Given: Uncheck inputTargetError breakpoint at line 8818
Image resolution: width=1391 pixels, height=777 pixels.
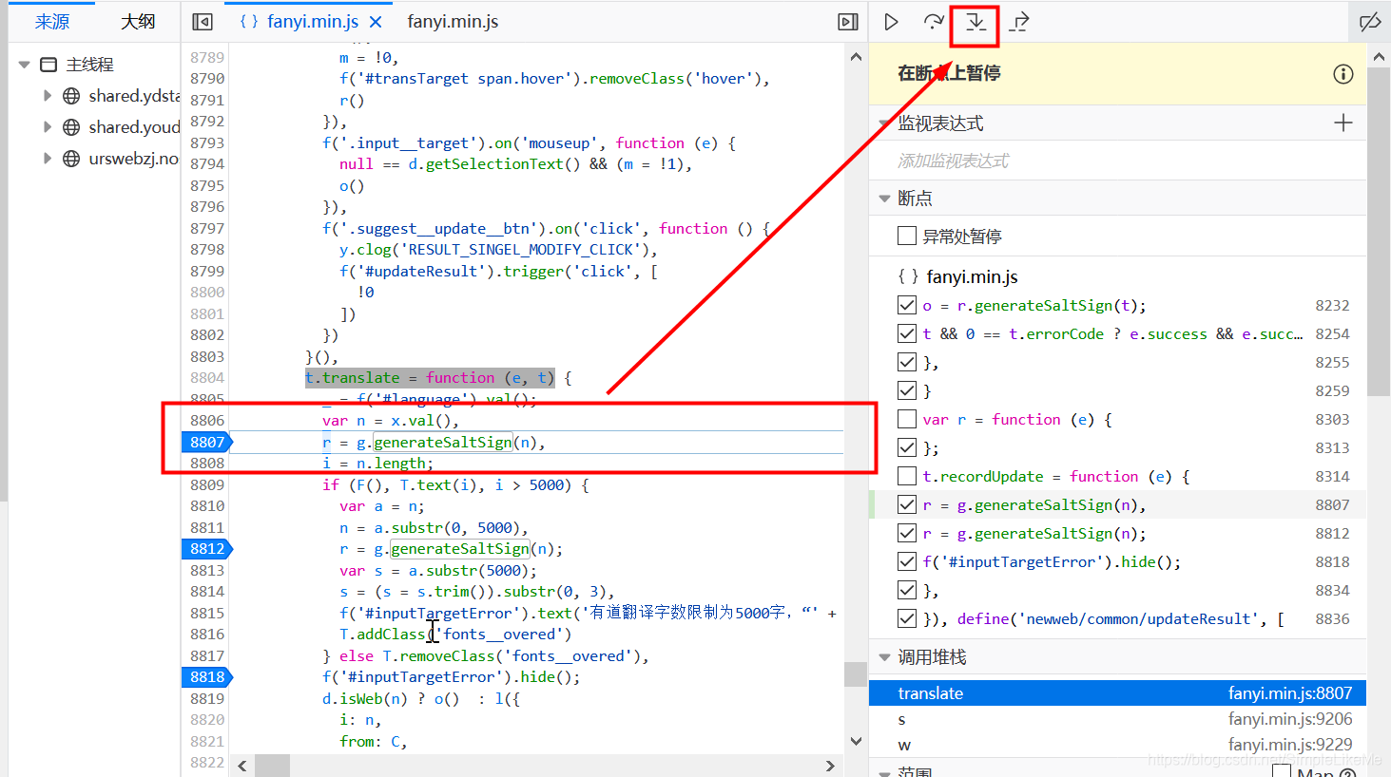Looking at the screenshot, I should point(907,561).
